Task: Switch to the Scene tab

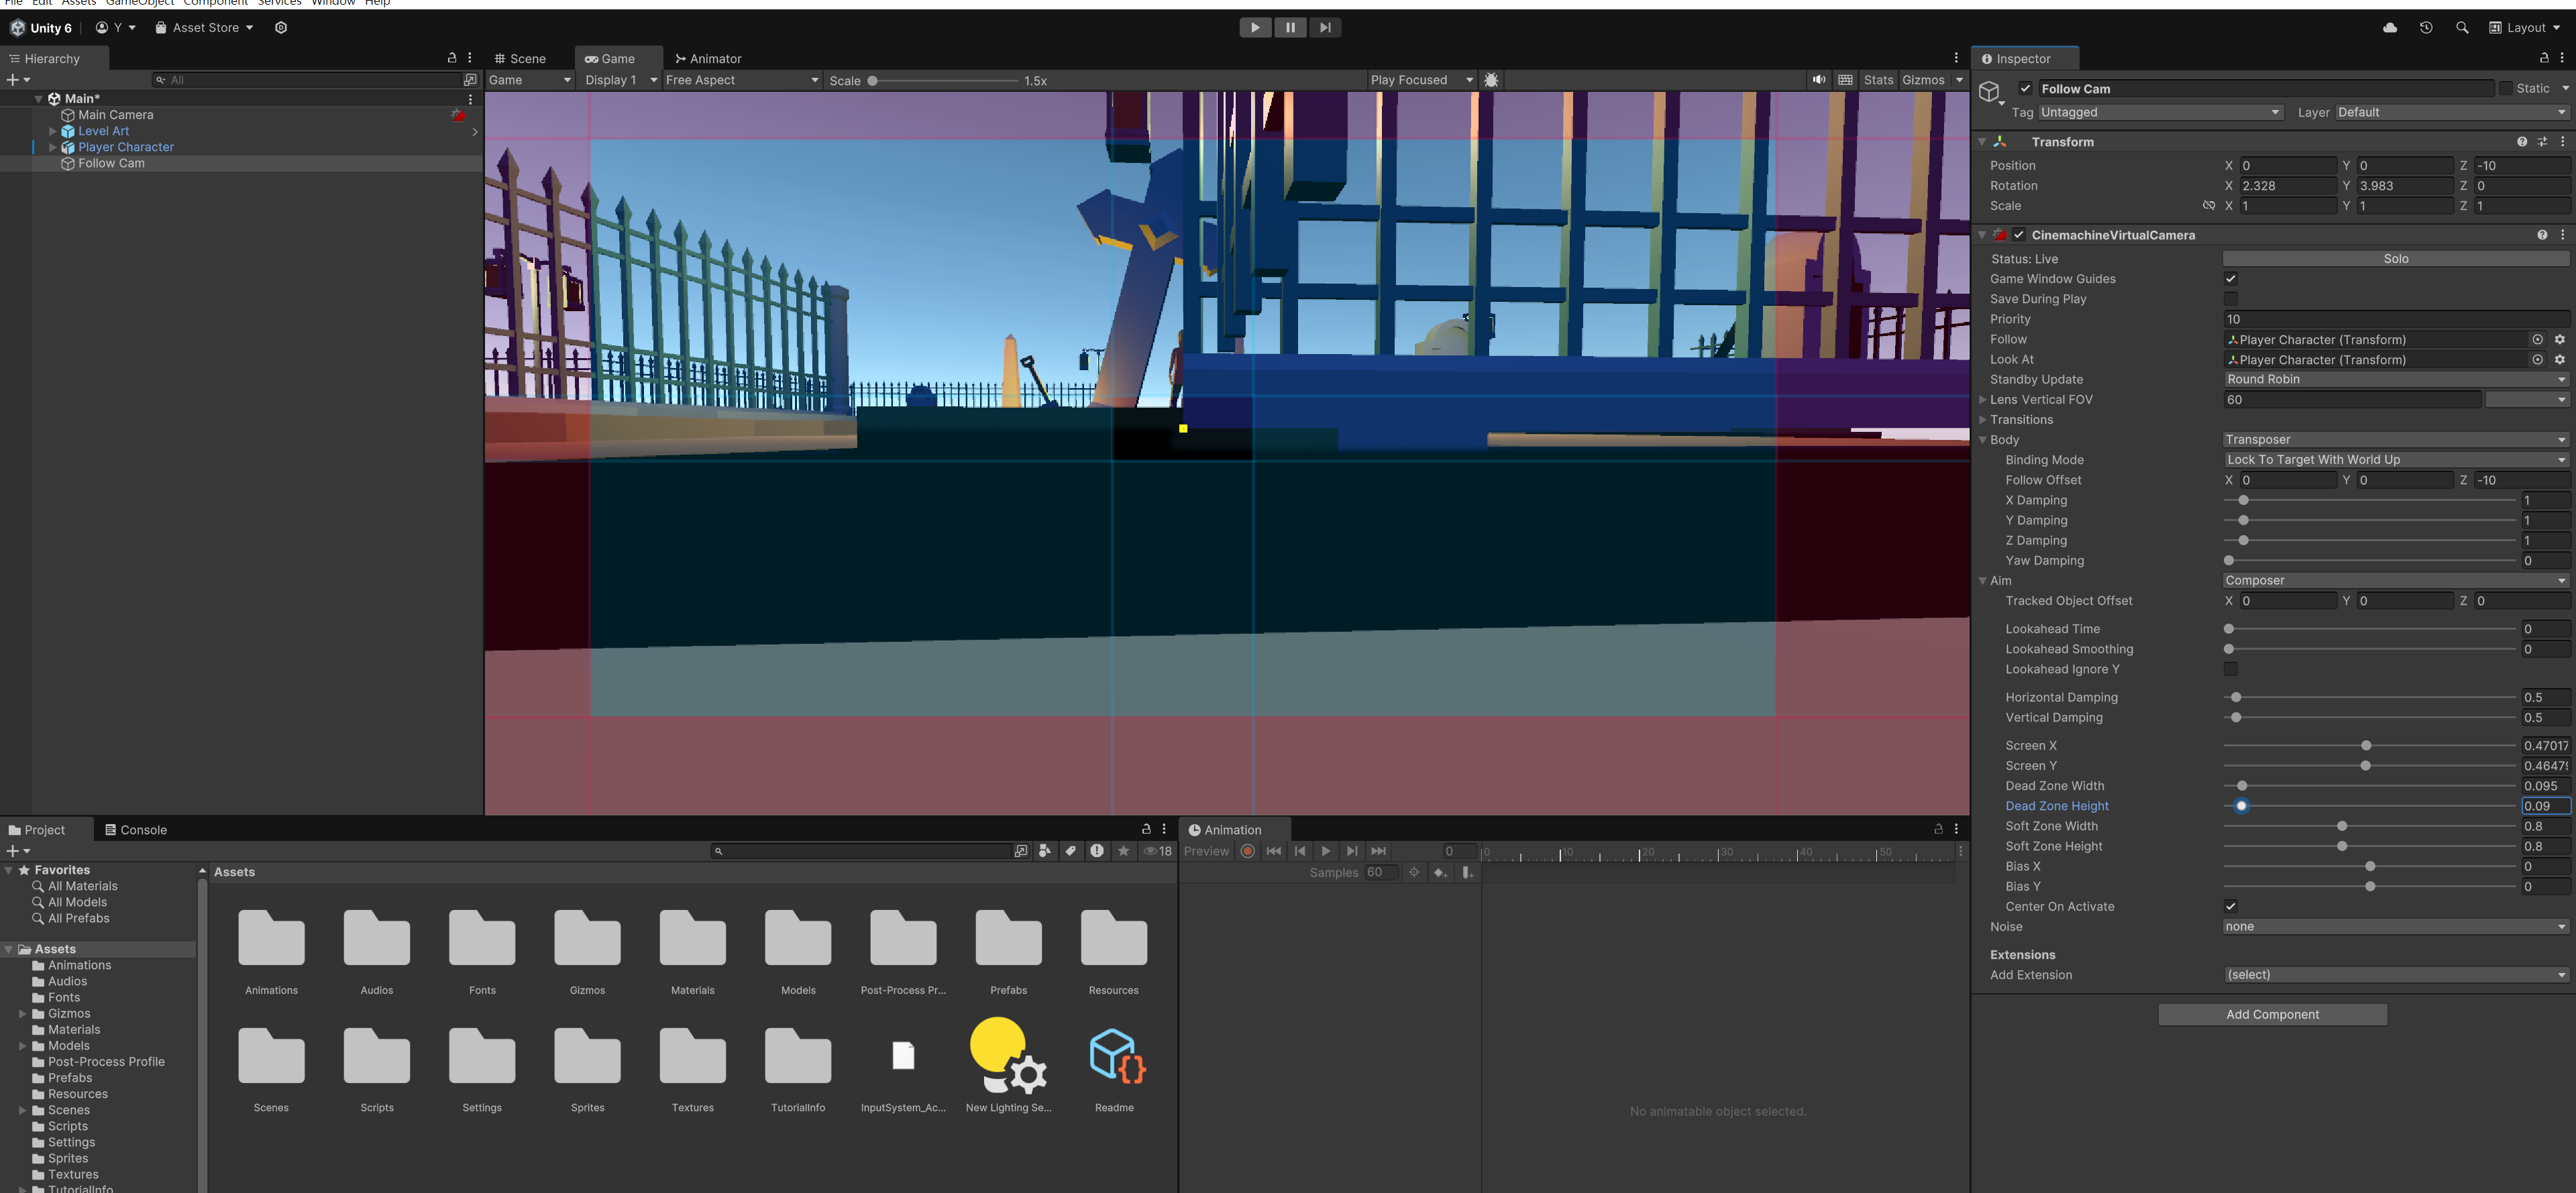Action: [520, 59]
